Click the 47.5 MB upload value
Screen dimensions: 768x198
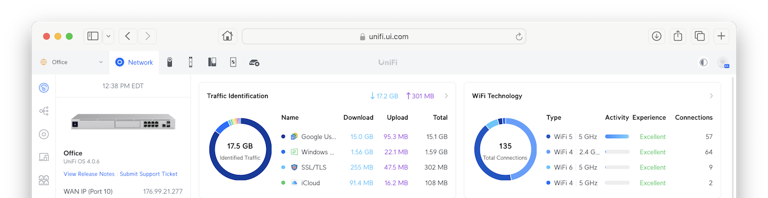[x=396, y=167]
